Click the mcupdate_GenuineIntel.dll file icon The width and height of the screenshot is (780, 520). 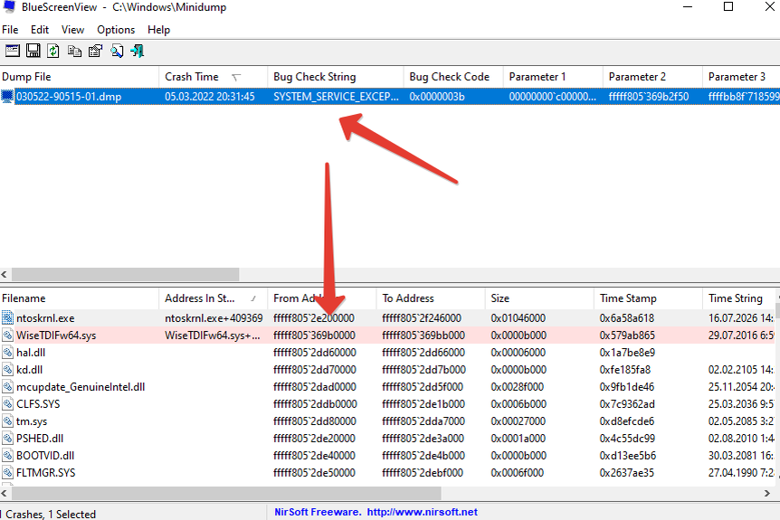pyautogui.click(x=7, y=387)
